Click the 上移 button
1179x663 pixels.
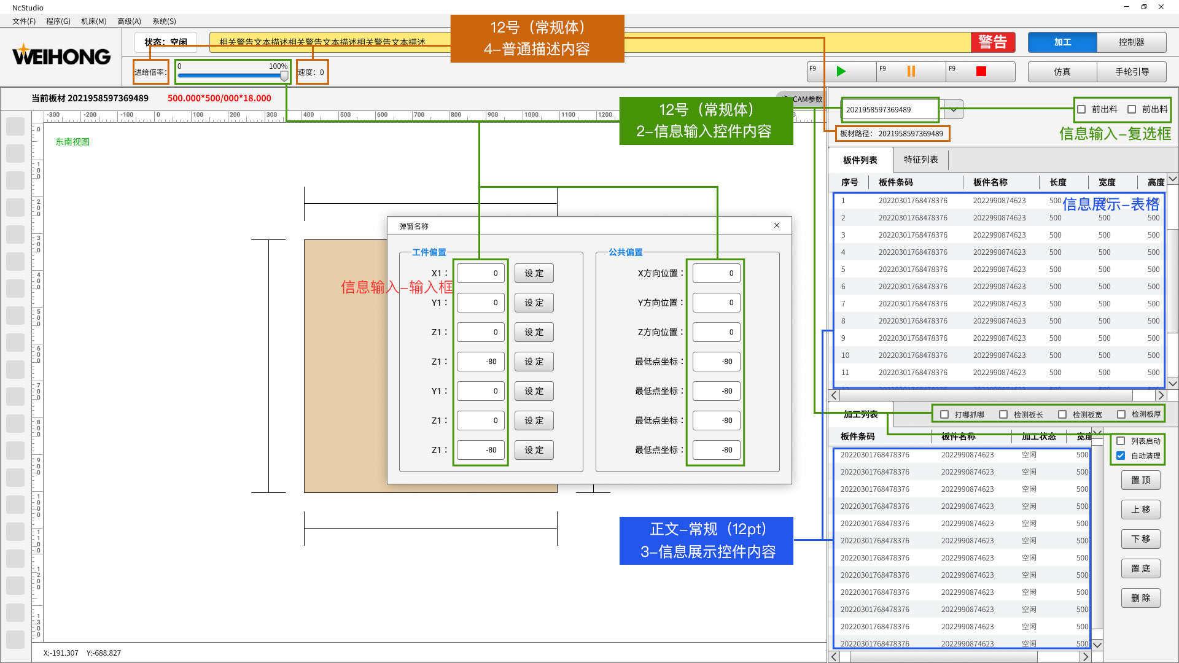tap(1140, 510)
